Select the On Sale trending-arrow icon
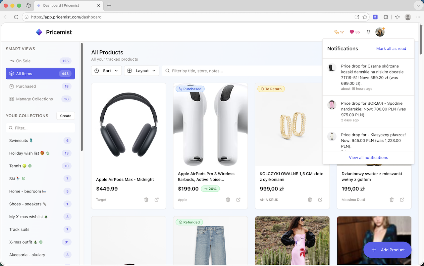 (12, 61)
